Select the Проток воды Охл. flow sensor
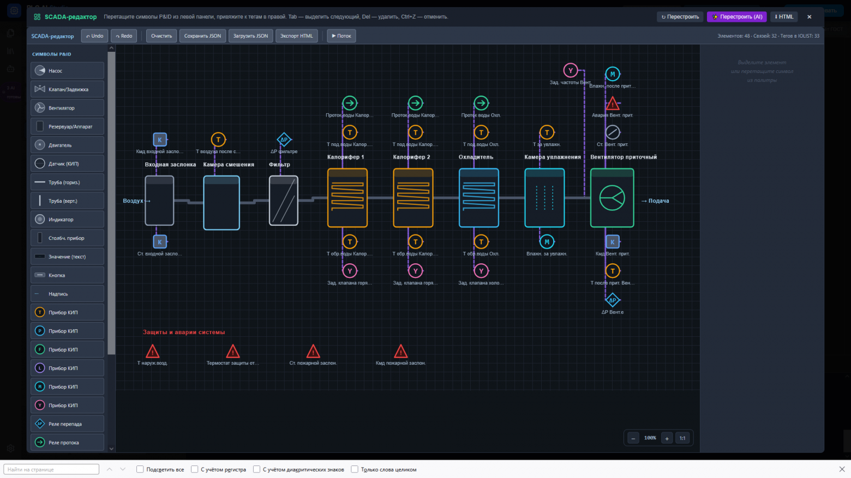This screenshot has height=478, width=851. coord(481,103)
